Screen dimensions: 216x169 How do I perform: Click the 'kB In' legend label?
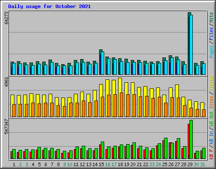211,138
